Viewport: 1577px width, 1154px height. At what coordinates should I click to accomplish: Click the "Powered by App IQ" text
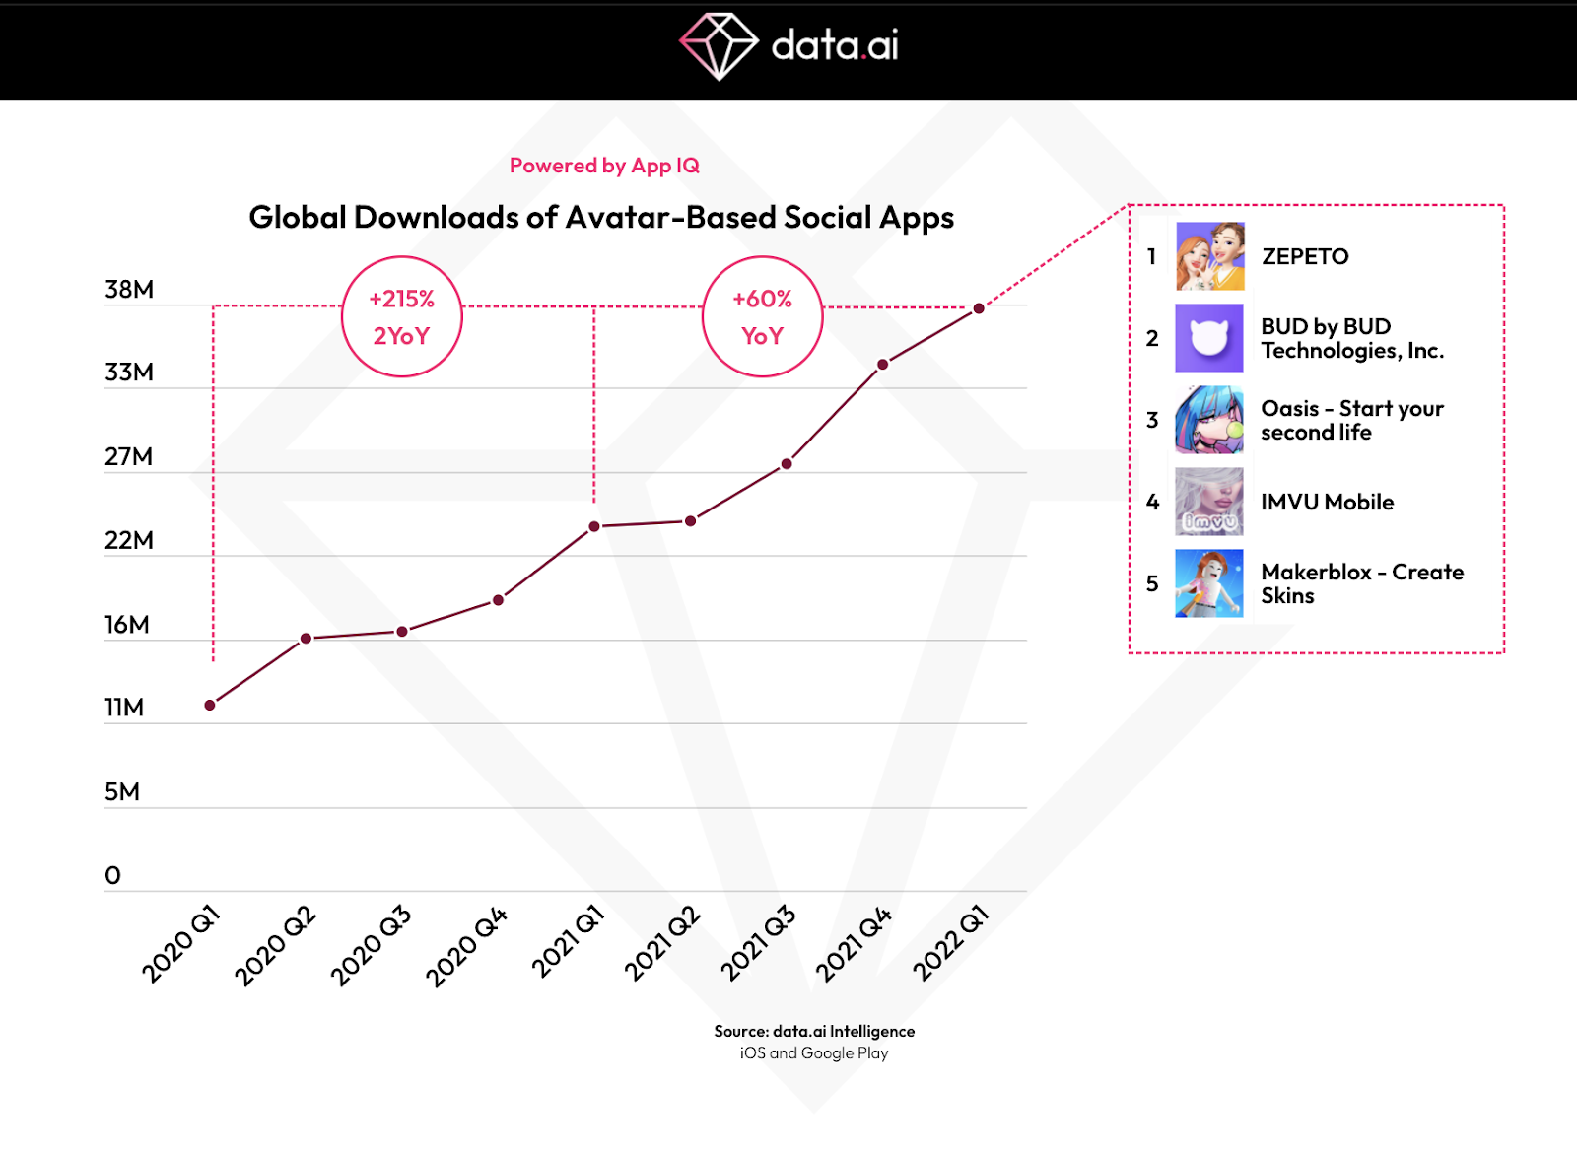tap(604, 166)
